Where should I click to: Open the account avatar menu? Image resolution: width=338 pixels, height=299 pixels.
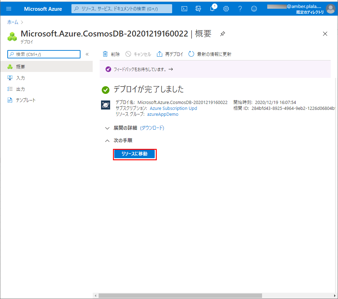[330, 9]
